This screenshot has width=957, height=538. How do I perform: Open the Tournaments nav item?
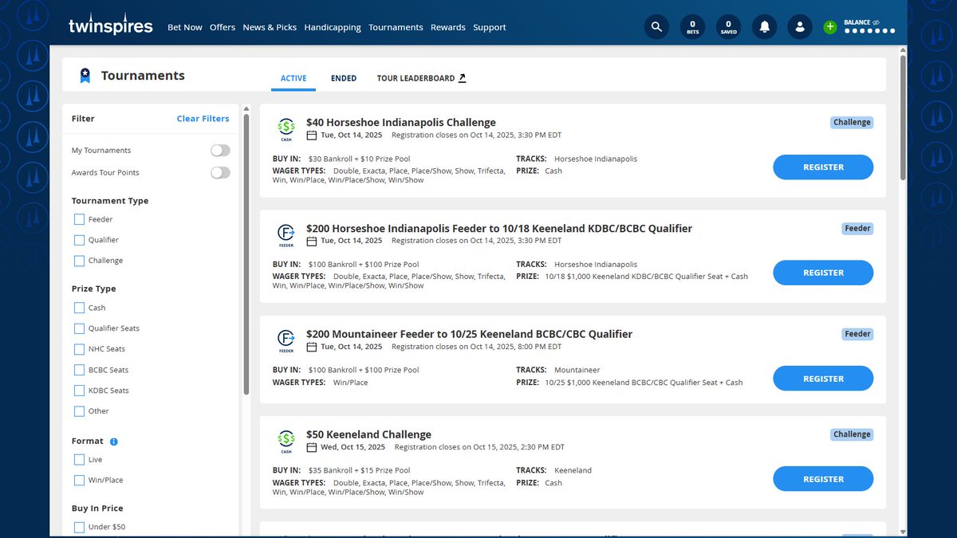pyautogui.click(x=396, y=27)
